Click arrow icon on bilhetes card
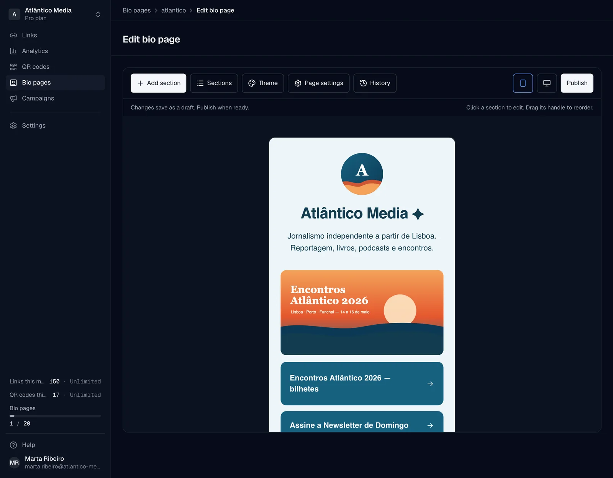 (430, 384)
